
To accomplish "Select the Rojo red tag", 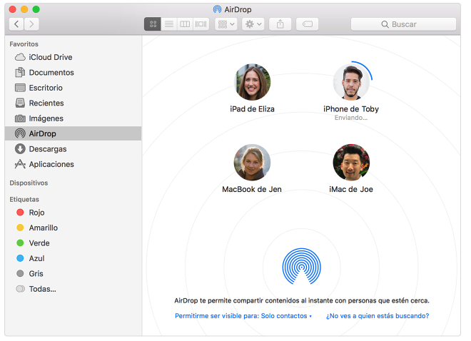I will [74, 213].
